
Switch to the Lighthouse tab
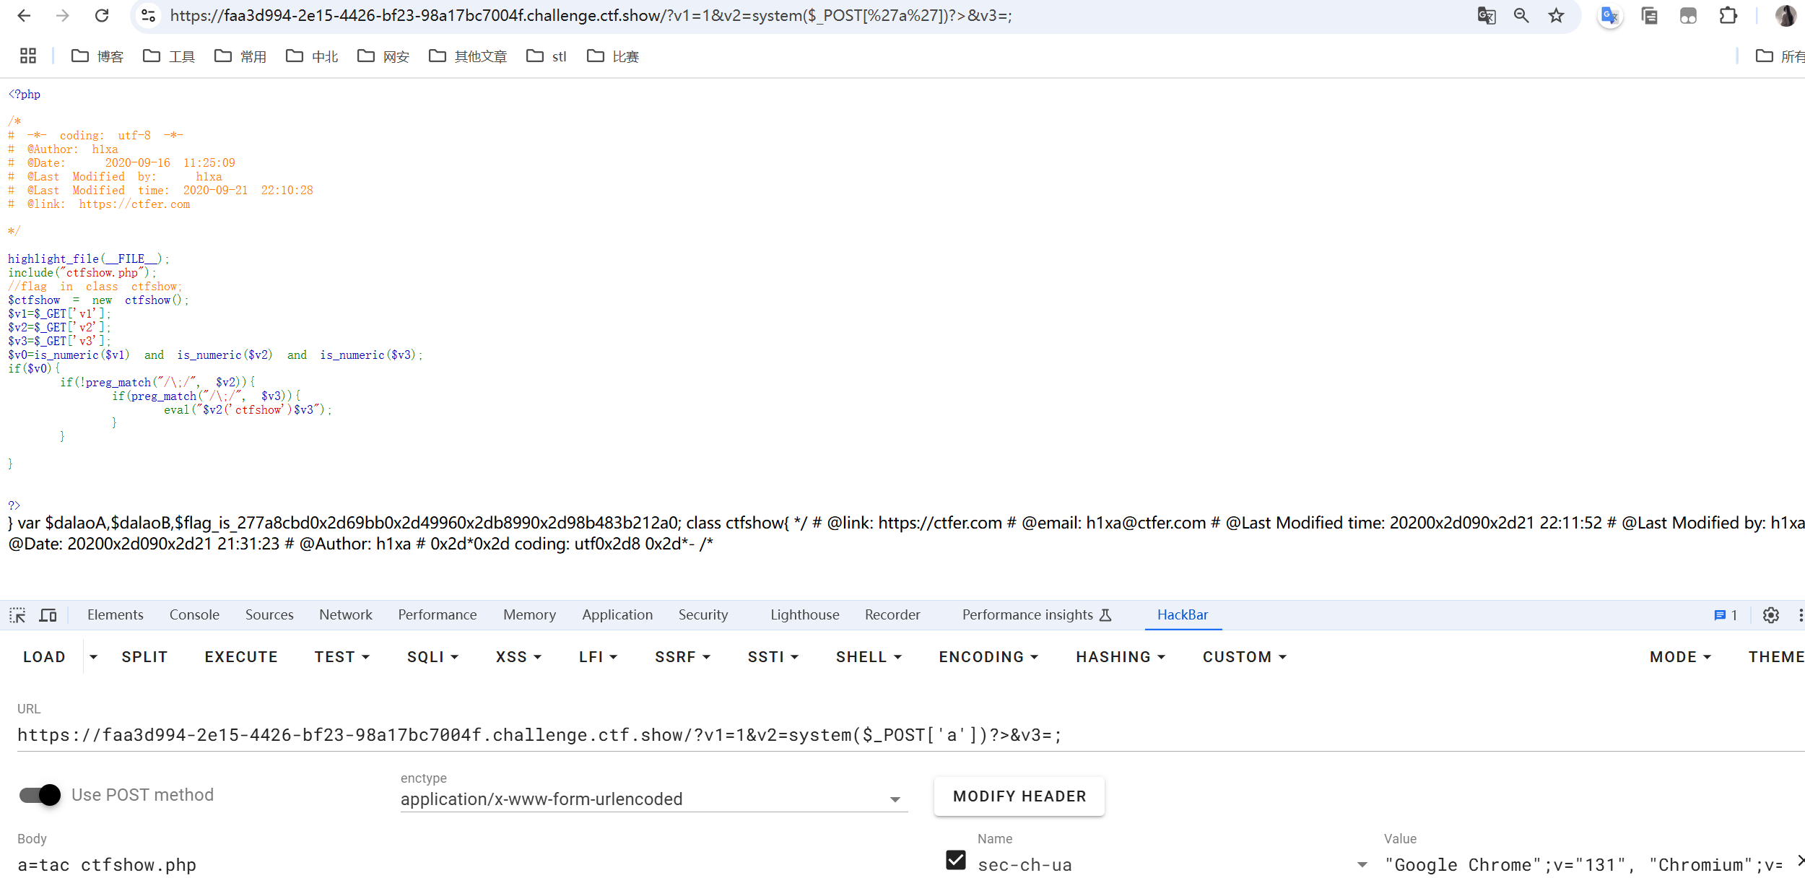pyautogui.click(x=805, y=615)
